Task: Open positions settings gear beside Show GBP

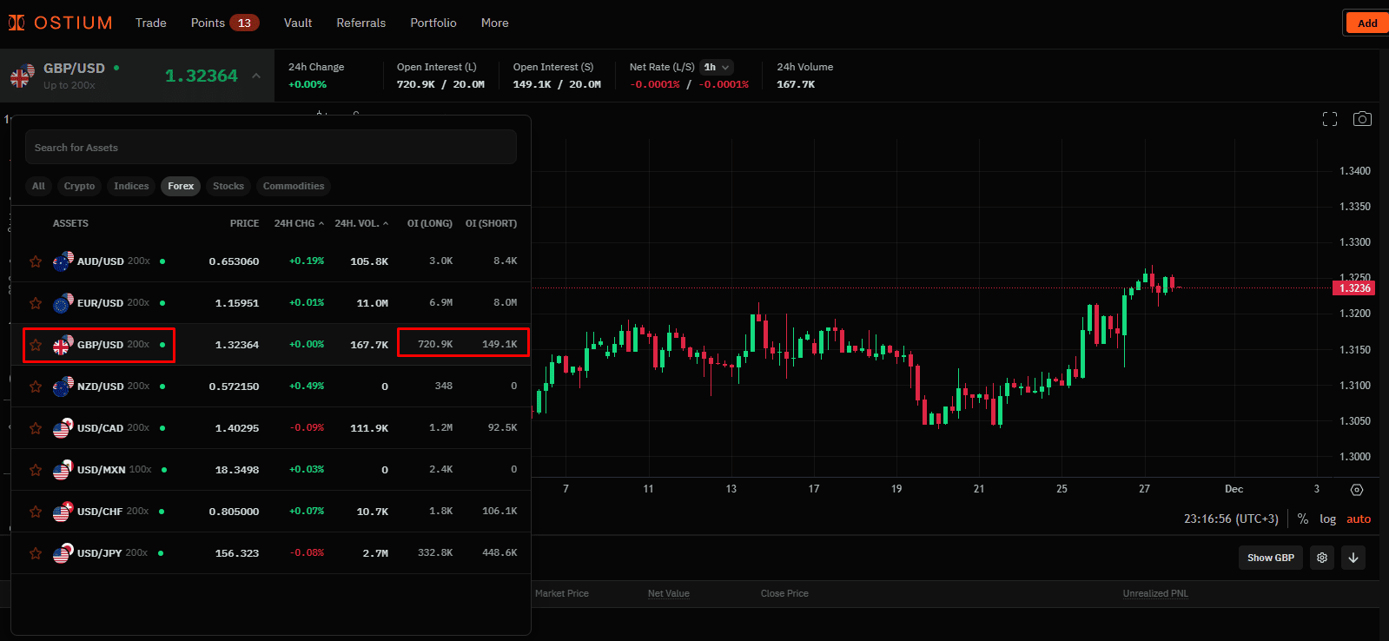Action: pos(1322,558)
